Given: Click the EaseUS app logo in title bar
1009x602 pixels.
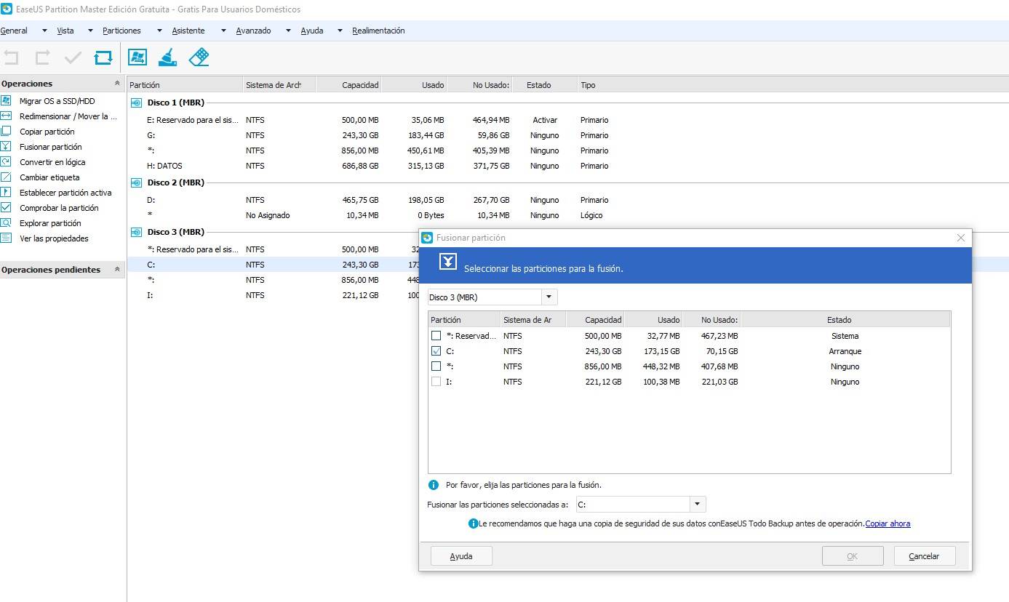Looking at the screenshot, I should 7,9.
